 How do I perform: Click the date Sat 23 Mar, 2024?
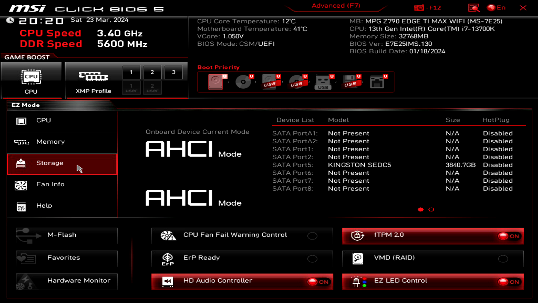pos(99,20)
